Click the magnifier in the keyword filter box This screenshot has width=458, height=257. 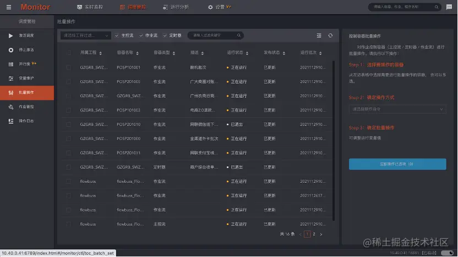239,35
